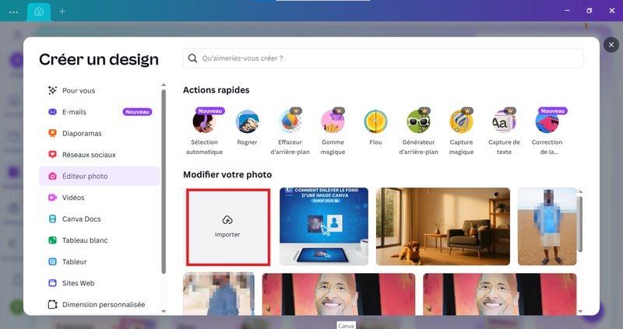
Task: Open the Vidéos category
Action: (x=100, y=198)
